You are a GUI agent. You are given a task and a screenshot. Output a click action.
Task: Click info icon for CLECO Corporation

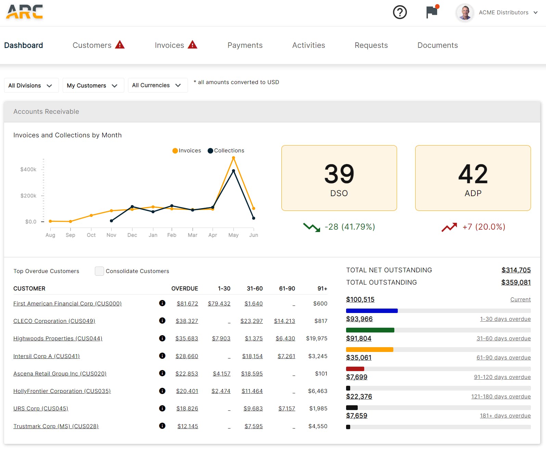pos(162,321)
